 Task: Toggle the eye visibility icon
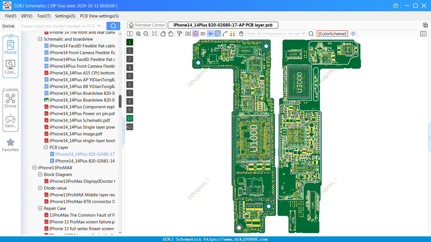(353, 34)
